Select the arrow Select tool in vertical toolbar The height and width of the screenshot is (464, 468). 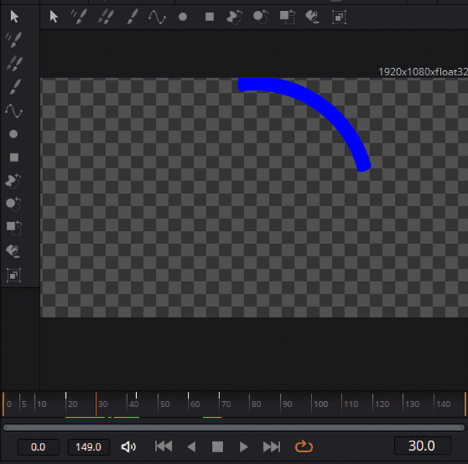pos(14,16)
